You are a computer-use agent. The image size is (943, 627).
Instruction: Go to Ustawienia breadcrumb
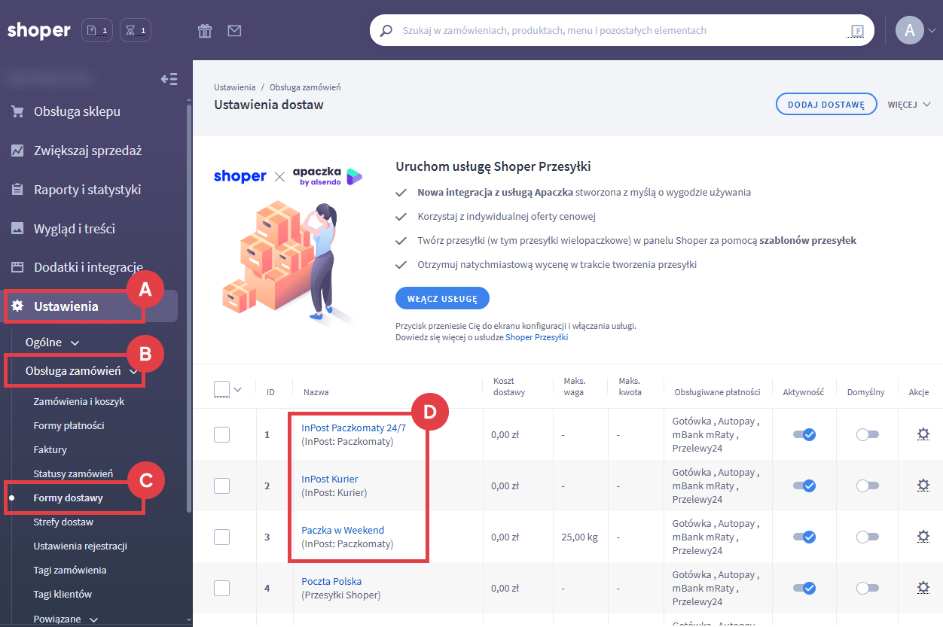pyautogui.click(x=234, y=87)
